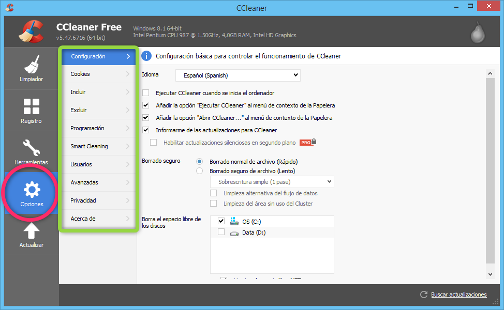
Task: Click the vertical scrollbar thumb
Action: (490, 171)
